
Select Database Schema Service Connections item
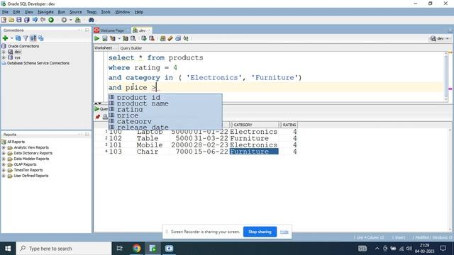[x=38, y=63]
